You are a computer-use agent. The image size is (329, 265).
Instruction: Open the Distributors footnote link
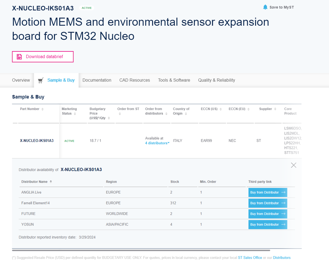[x=282, y=258]
